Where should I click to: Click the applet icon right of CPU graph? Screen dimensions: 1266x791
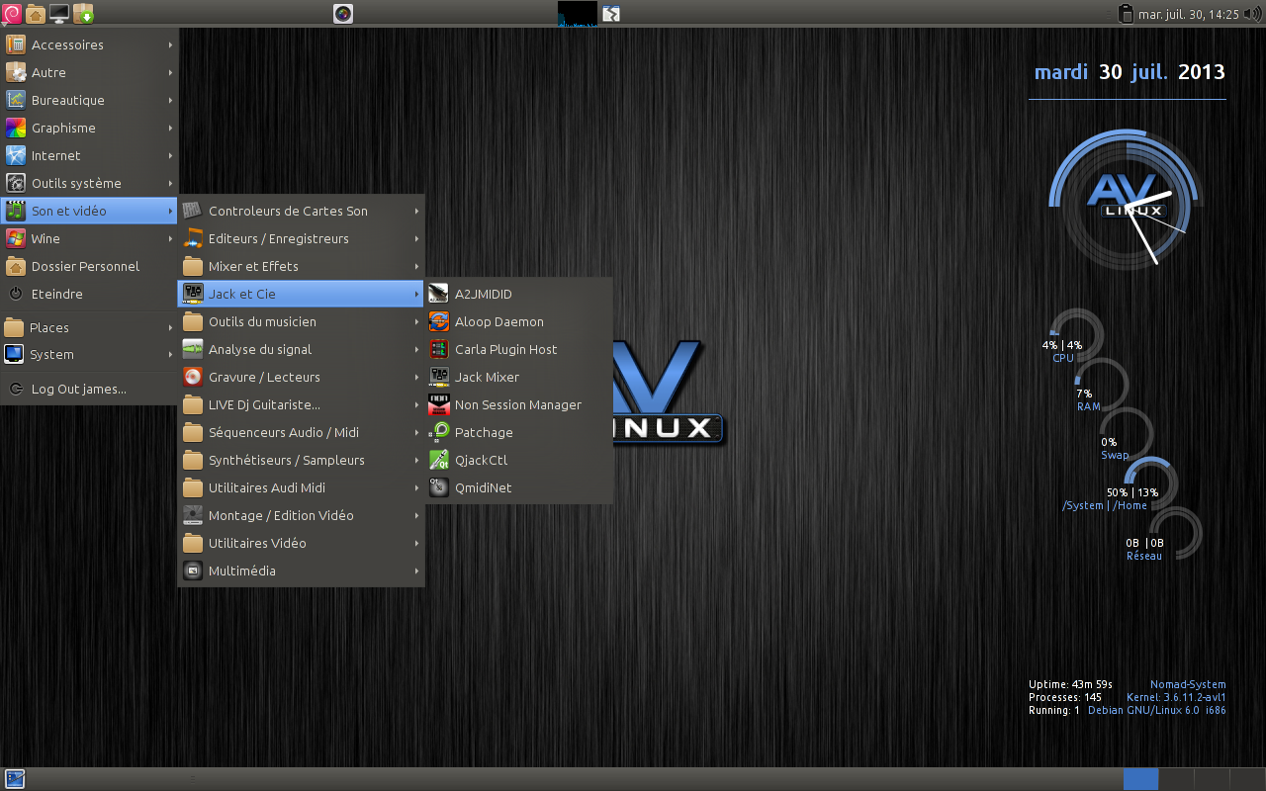point(611,13)
